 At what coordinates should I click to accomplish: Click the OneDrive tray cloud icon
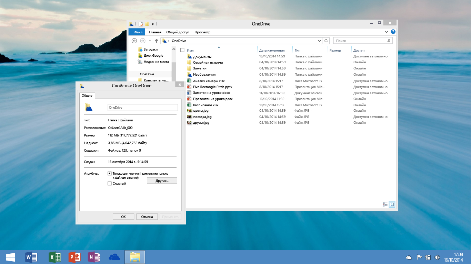pos(409,257)
